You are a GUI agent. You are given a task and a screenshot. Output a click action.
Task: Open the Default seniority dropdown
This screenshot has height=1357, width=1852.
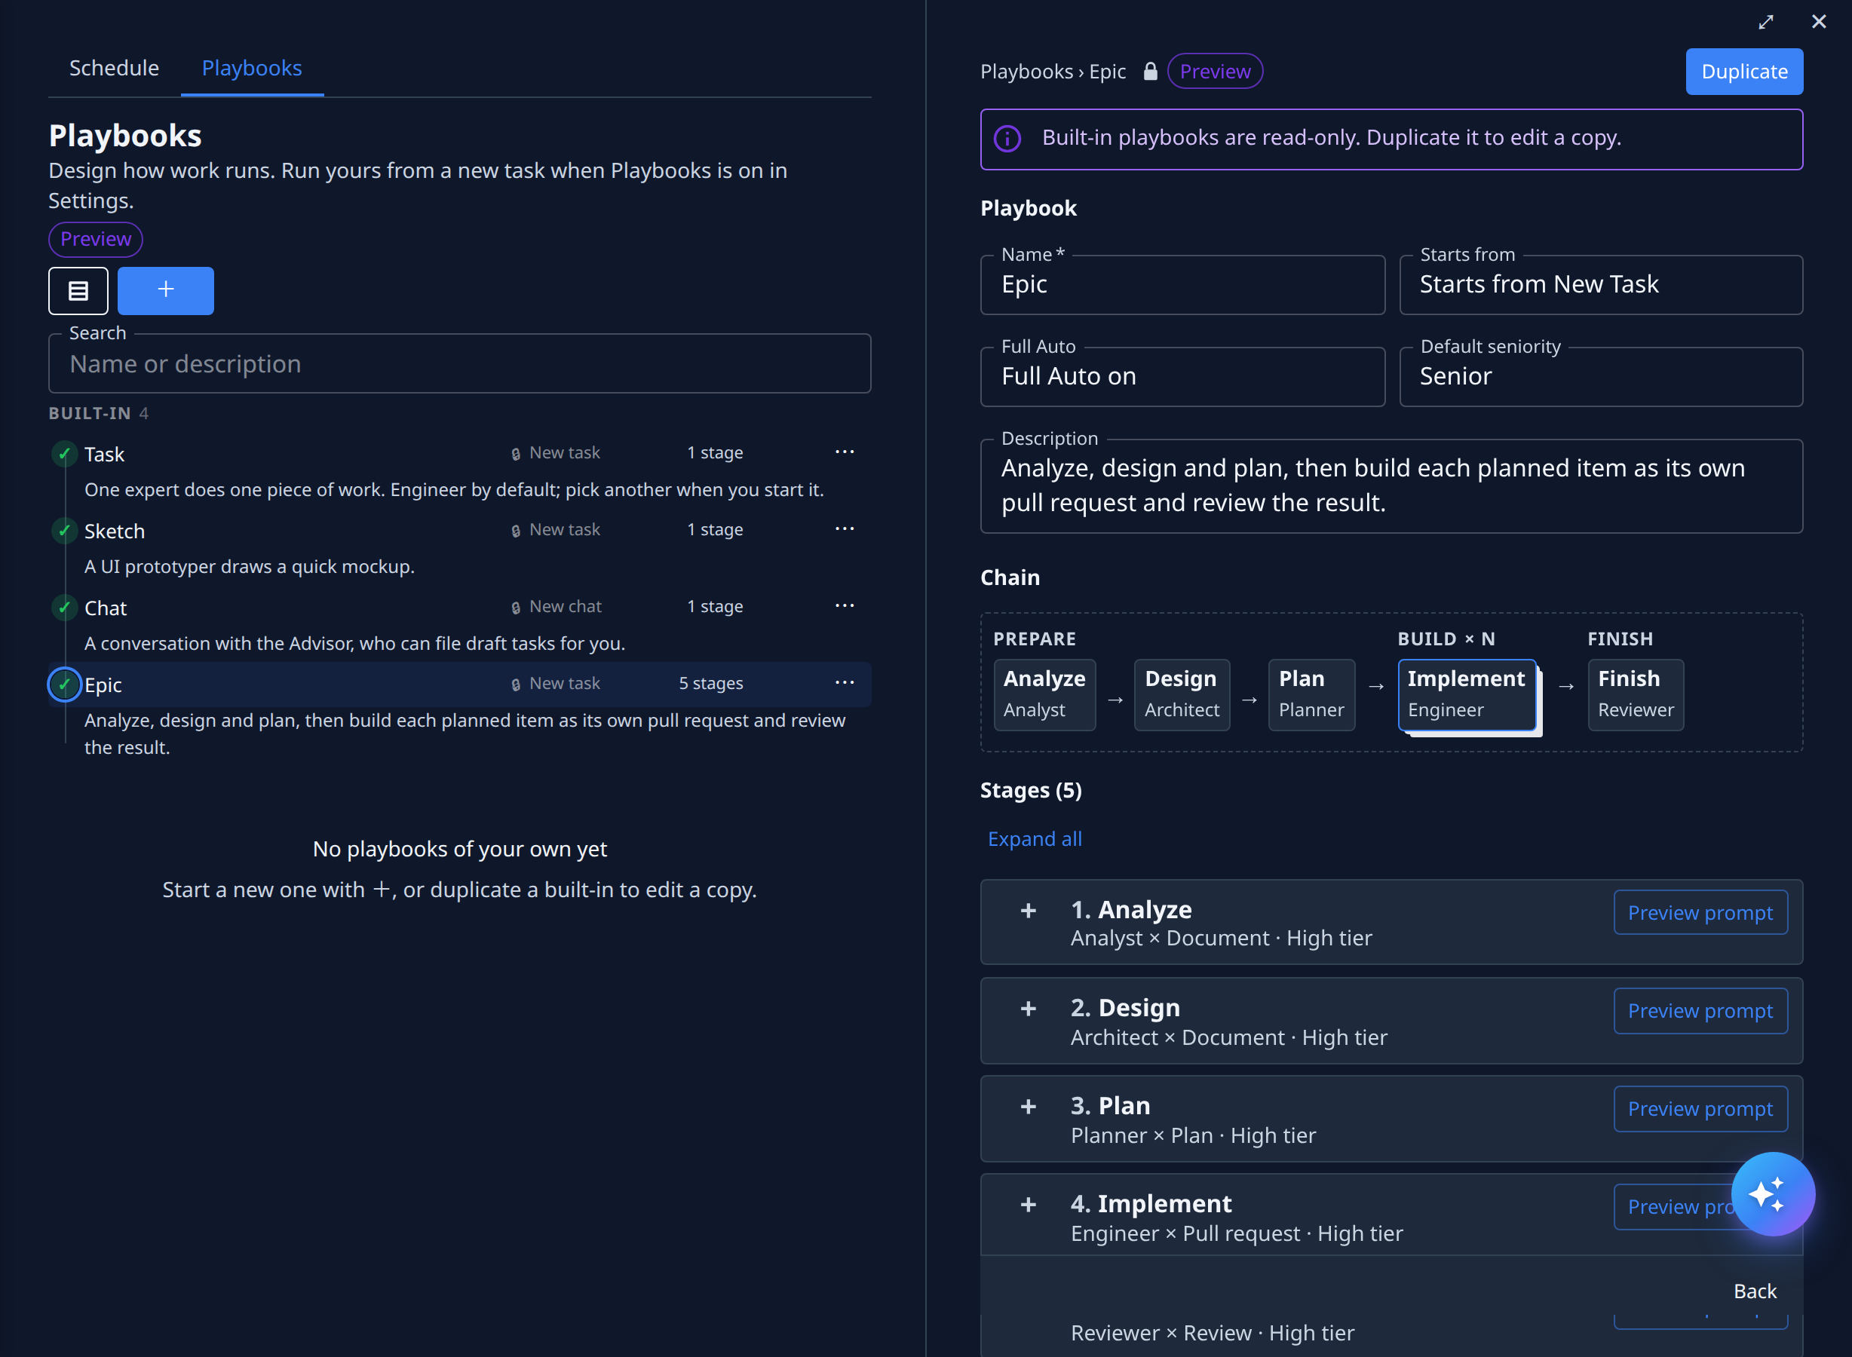(1601, 376)
